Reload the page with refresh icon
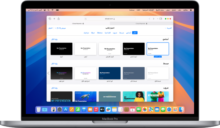 point(86,19)
